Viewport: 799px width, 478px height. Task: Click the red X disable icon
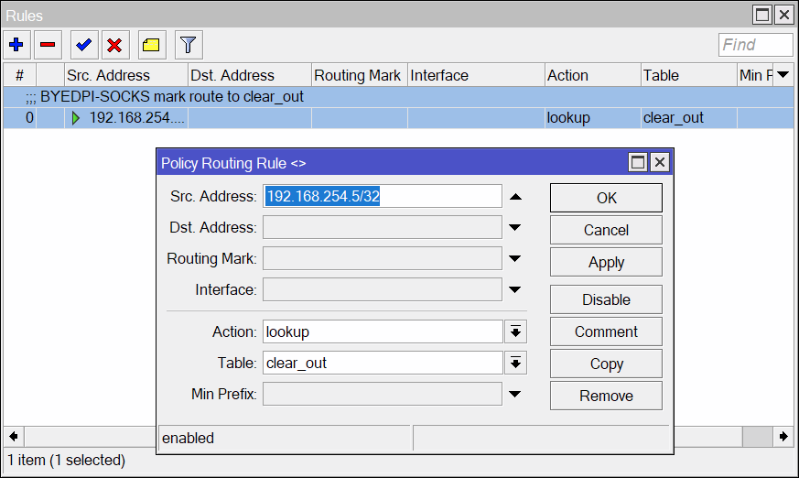tap(115, 45)
